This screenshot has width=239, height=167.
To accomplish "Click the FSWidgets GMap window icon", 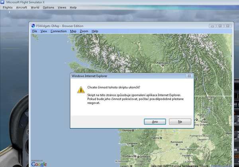I will (x=34, y=26).
